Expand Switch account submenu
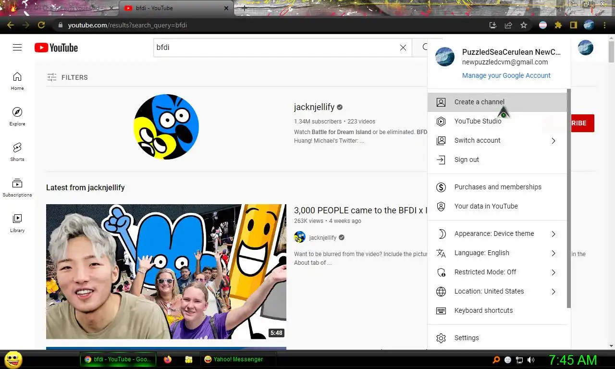 pos(497,140)
